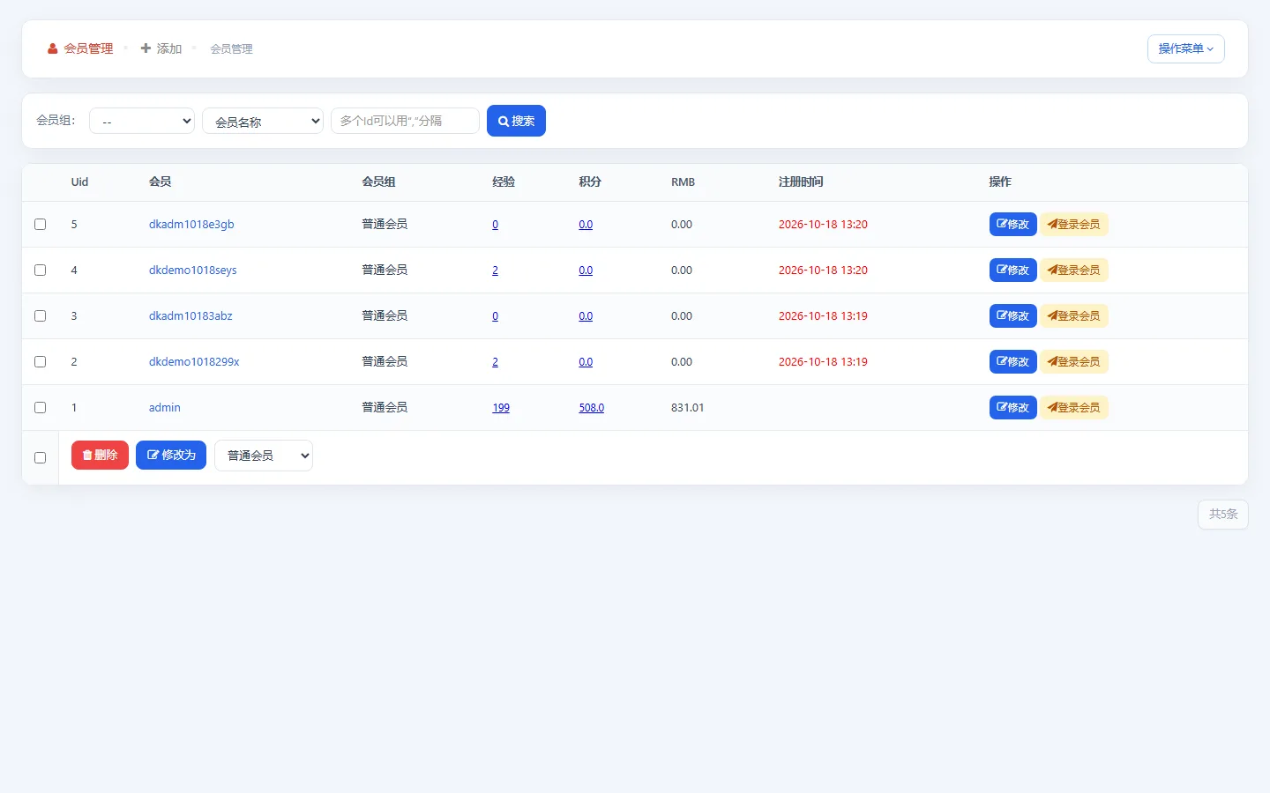1270x793 pixels.
Task: Open the 普通会员 group dropdown at bottom
Action: 264,456
